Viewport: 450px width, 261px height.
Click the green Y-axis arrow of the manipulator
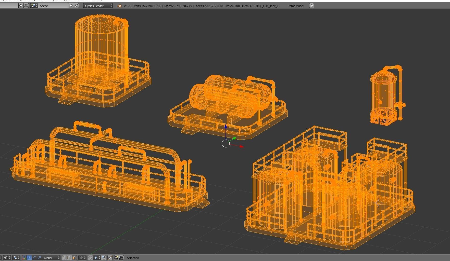point(234,138)
